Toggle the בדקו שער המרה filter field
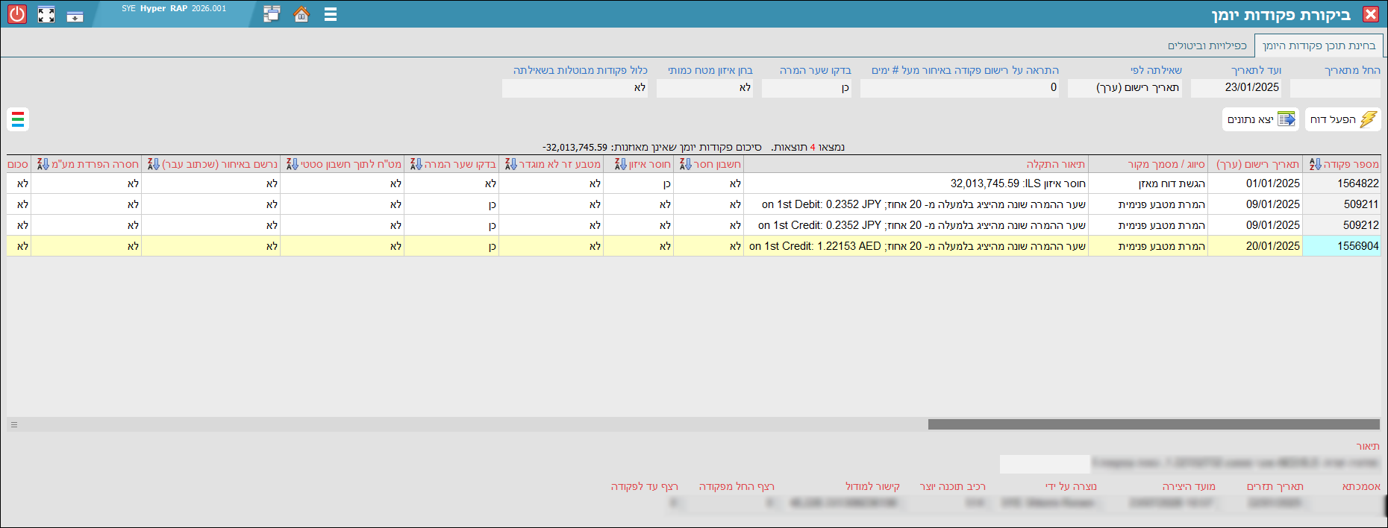 tap(807, 88)
